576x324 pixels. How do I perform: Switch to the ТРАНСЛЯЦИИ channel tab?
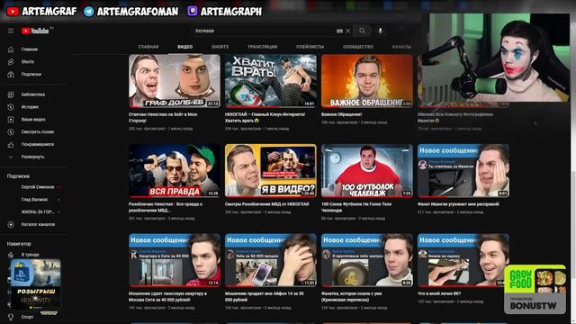click(x=262, y=47)
